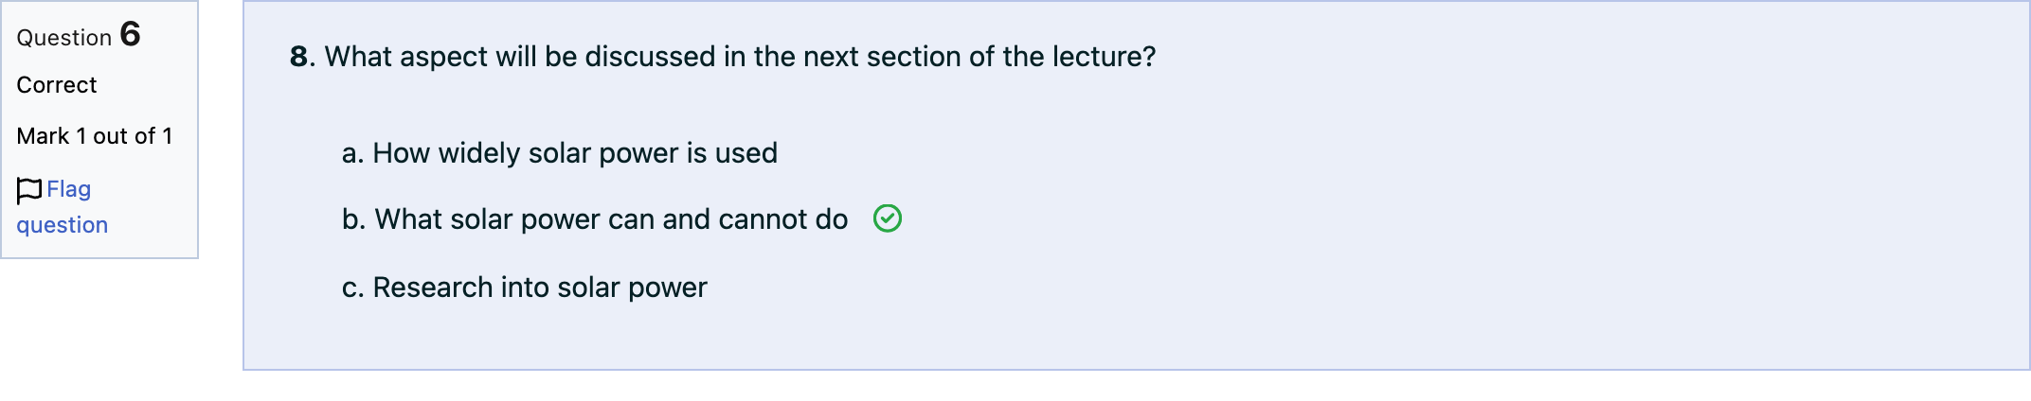This screenshot has height=401, width=2031.
Task: Click the large bold number 6
Action: click(131, 34)
